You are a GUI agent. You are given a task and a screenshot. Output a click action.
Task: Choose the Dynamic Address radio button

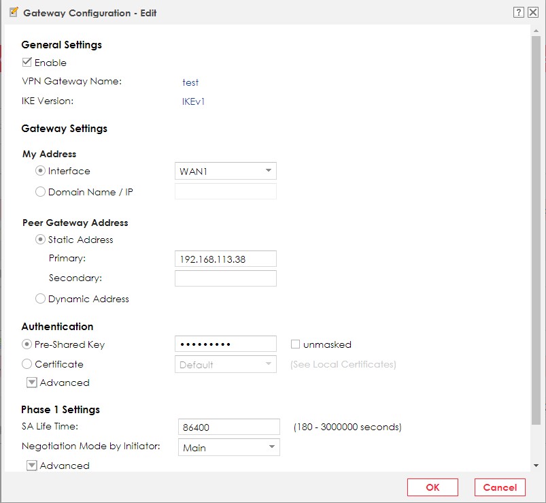tap(40, 299)
